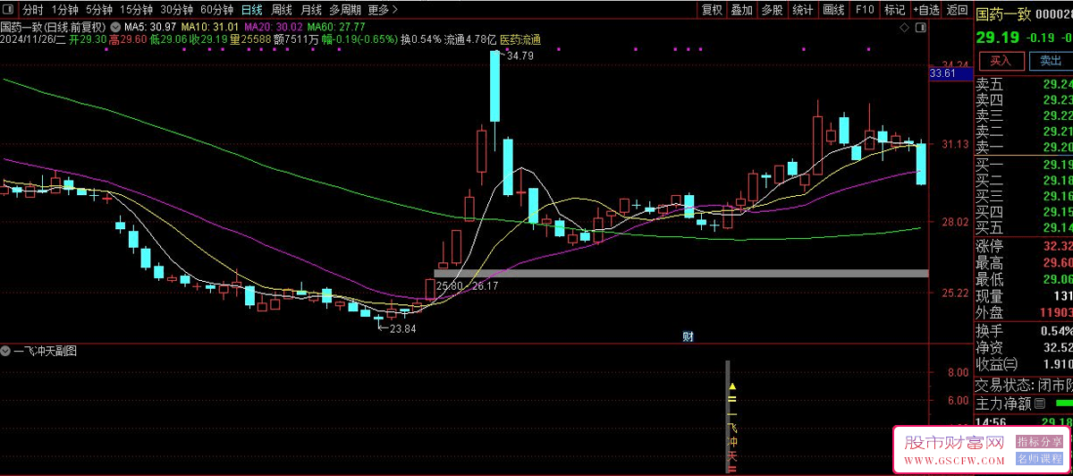Open the 多周期 multi-period view

point(345,10)
